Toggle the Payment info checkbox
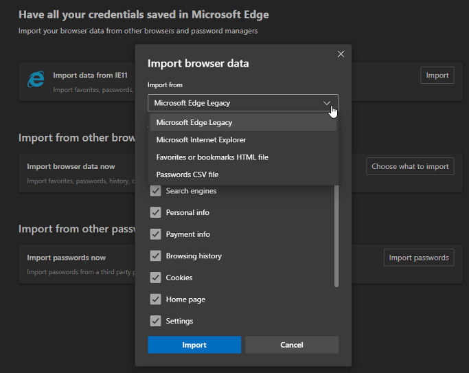Viewport: 469px width, 373px height. [x=155, y=234]
